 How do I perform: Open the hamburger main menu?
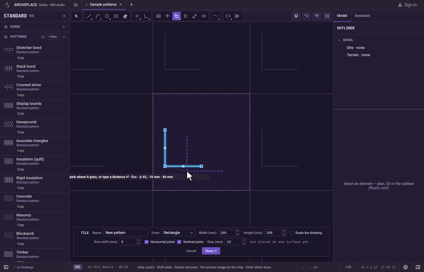click(76, 5)
